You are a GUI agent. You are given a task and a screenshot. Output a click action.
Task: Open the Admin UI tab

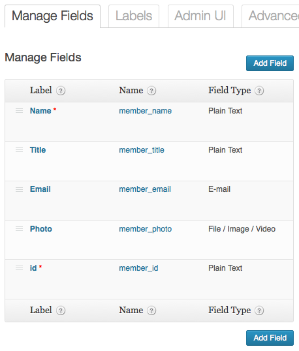click(x=200, y=16)
